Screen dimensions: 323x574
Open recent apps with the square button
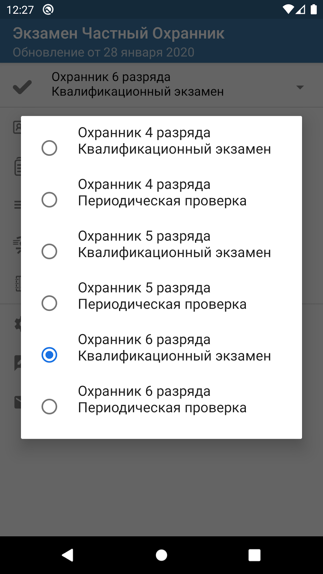254,555
